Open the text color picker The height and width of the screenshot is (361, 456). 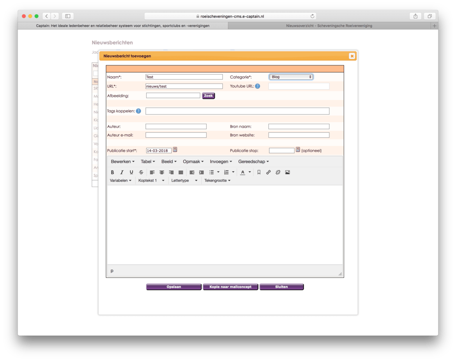click(250, 172)
